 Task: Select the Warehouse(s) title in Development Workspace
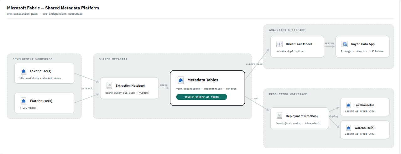click(x=41, y=101)
